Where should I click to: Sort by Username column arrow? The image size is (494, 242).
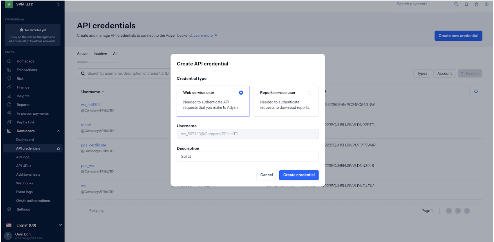[x=103, y=92]
